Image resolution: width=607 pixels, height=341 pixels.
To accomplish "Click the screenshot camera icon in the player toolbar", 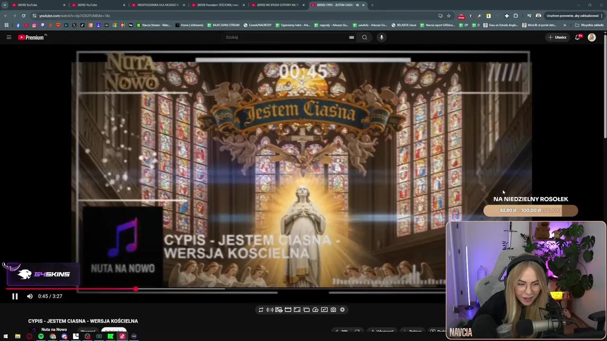I will pyautogui.click(x=333, y=310).
